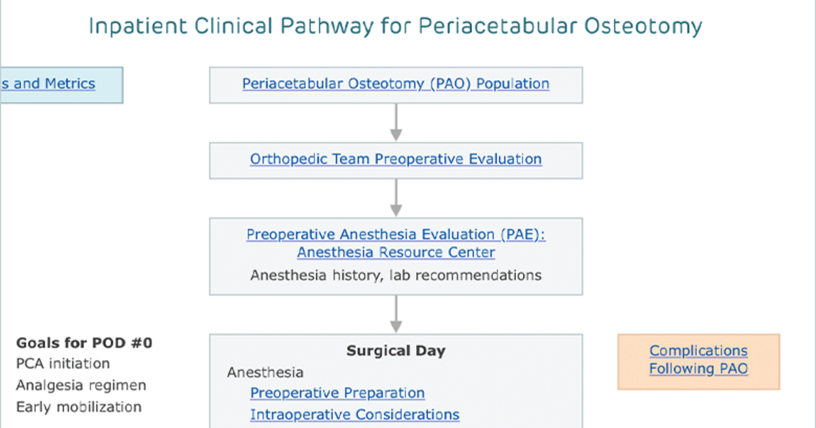Click the arrow pointing to the Surgical Day box
This screenshot has height=428, width=816.
(x=396, y=314)
